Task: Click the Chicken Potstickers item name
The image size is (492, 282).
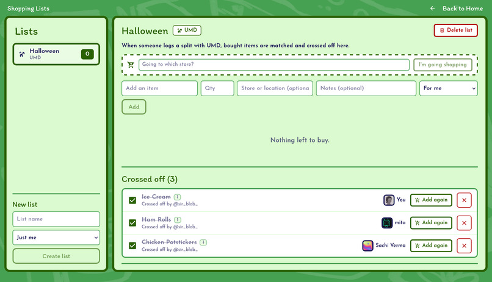Action: 169,242
